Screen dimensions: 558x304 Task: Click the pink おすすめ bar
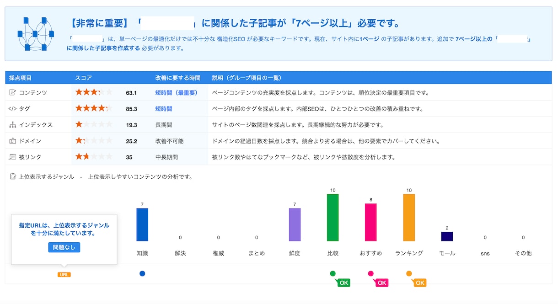coord(371,222)
